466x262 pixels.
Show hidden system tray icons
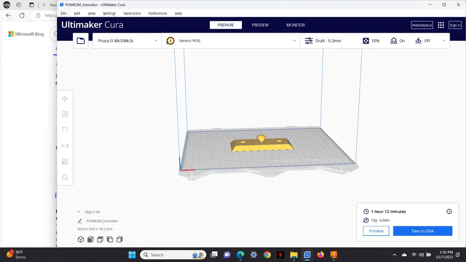click(x=394, y=255)
